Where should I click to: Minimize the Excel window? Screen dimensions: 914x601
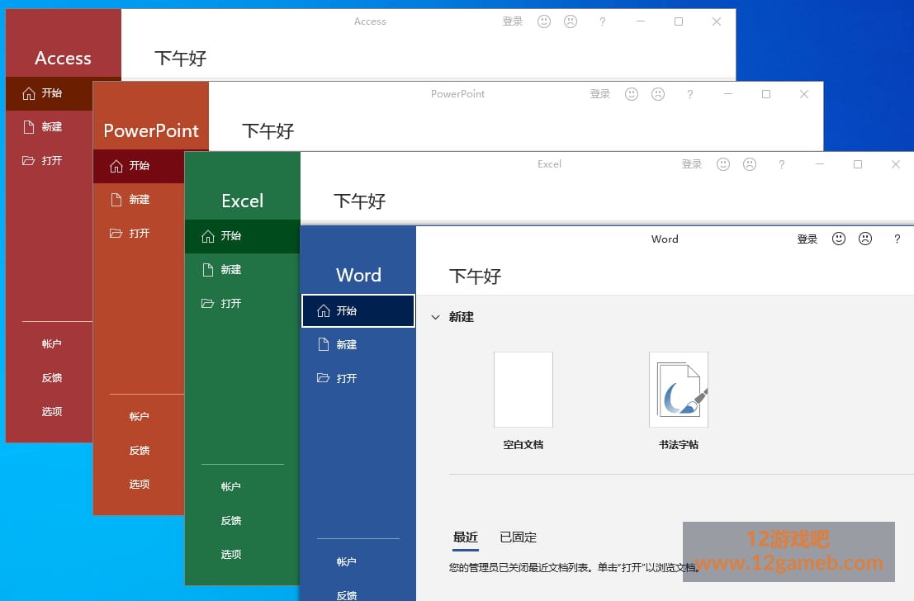coord(820,164)
